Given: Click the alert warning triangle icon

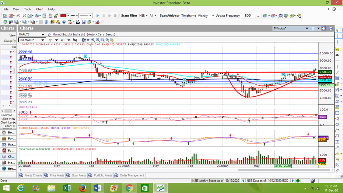Looking at the screenshot, I should coord(58,22).
